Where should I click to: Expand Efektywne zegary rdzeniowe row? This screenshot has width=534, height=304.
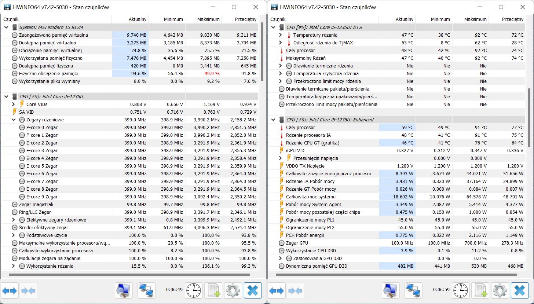tap(14, 220)
